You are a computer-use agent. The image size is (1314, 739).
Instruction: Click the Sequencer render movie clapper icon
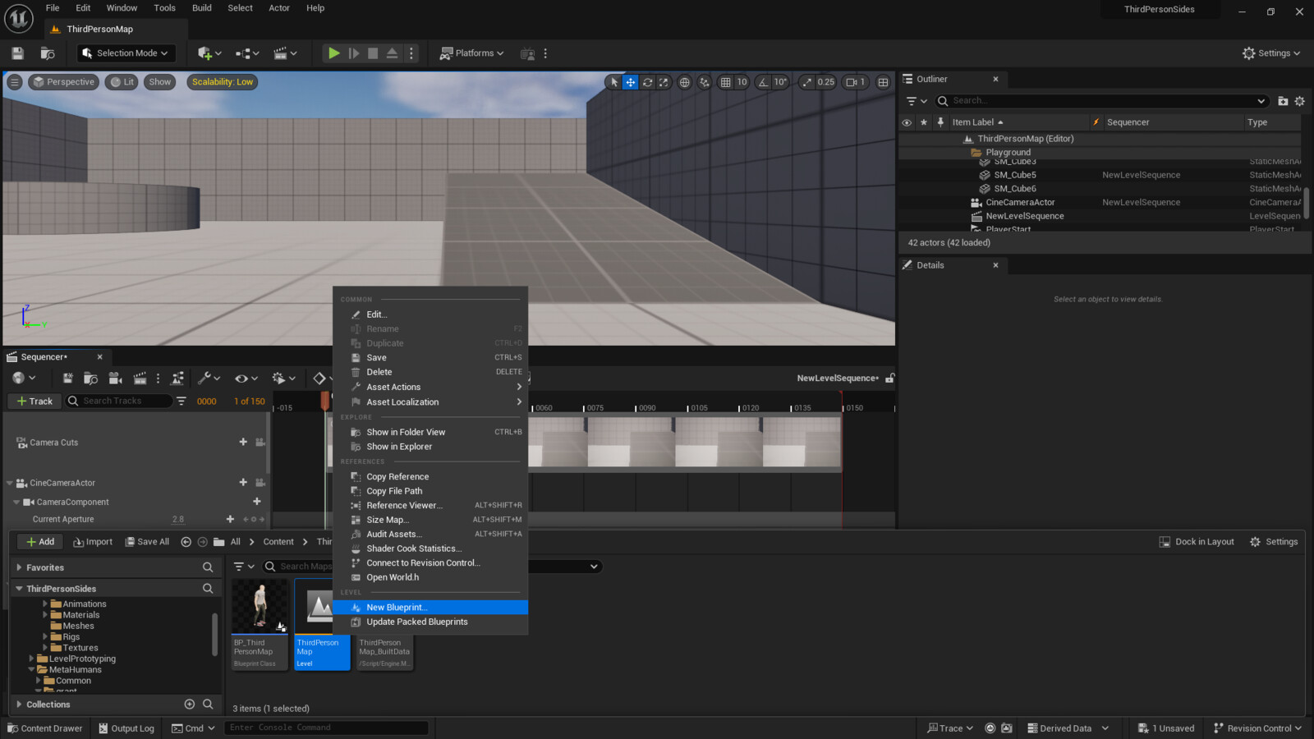click(140, 379)
